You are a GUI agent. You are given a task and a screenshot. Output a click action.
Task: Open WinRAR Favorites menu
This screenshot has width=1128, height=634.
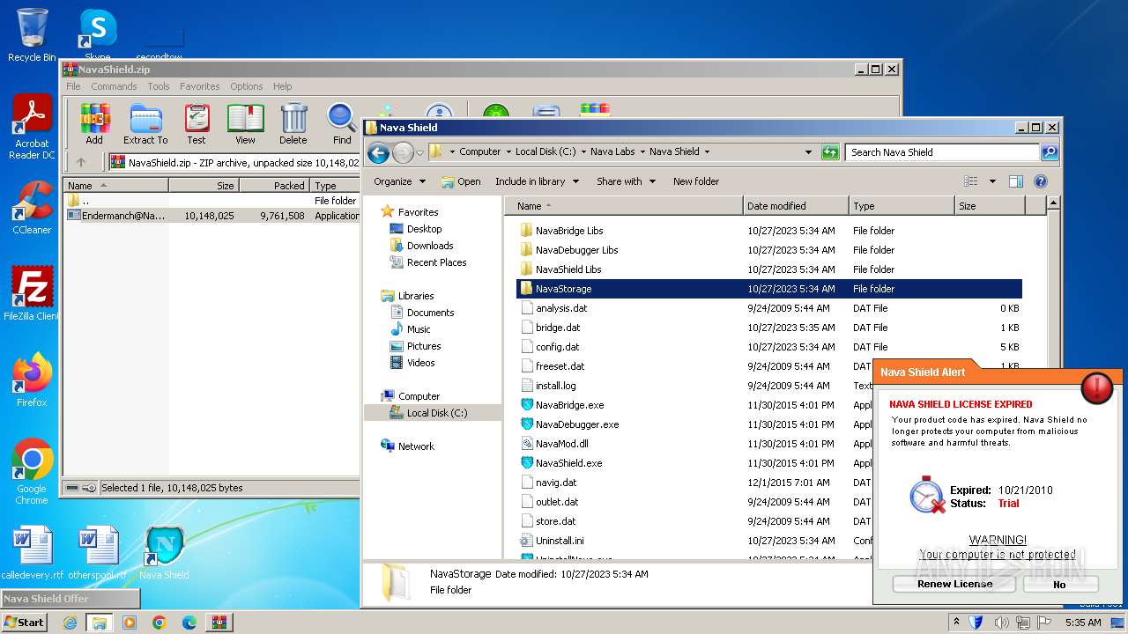click(200, 86)
